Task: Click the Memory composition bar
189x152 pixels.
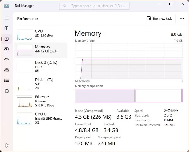Action: point(129,96)
